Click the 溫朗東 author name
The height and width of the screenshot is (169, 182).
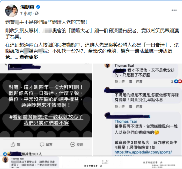[27, 7]
